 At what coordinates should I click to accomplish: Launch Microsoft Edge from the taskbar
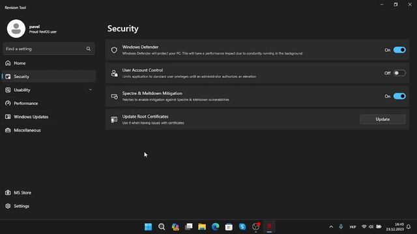pyautogui.click(x=216, y=227)
